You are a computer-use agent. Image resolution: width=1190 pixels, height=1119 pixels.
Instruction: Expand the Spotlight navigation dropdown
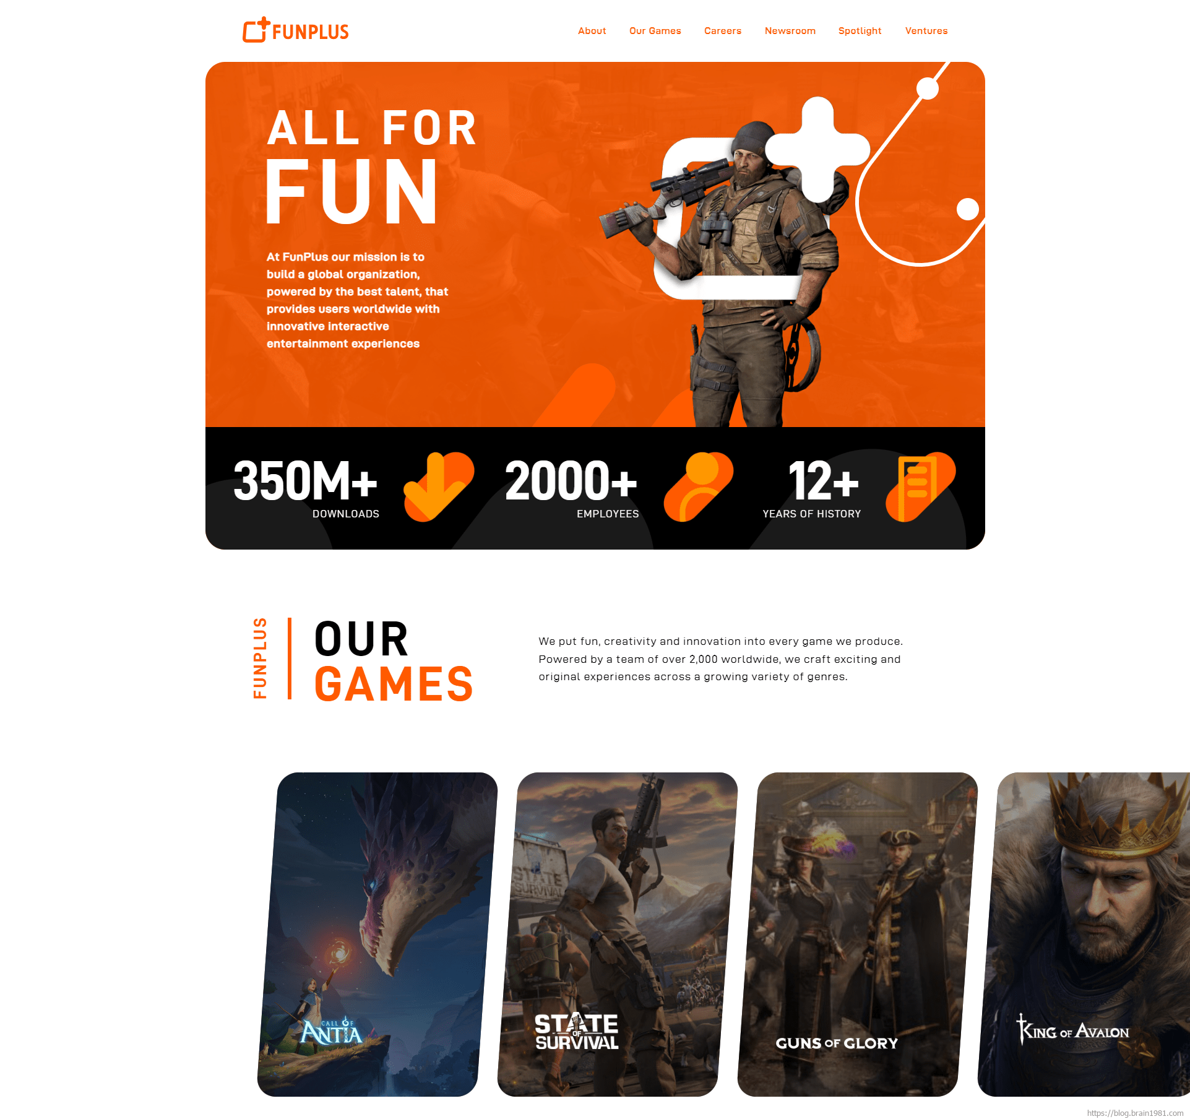(x=860, y=30)
